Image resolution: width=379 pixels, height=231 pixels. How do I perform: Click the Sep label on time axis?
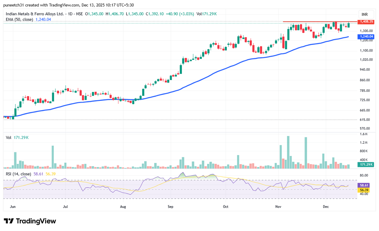tap(171, 207)
